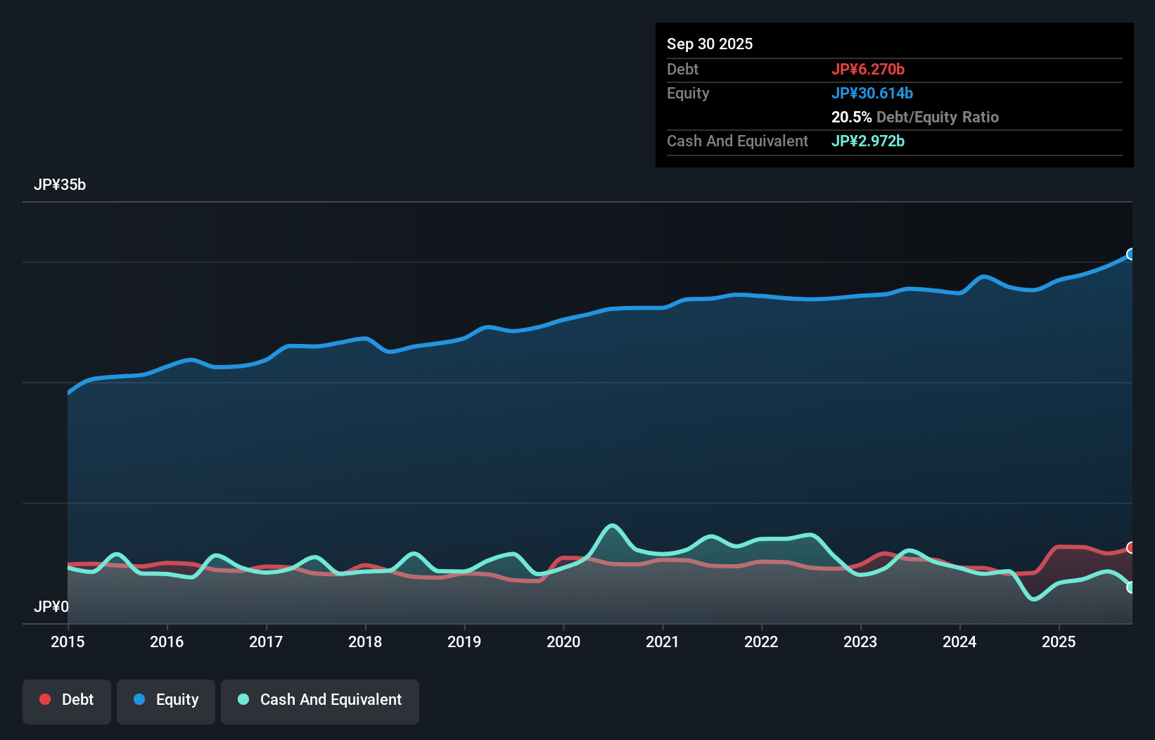Select the Equity line endpoint marker
The height and width of the screenshot is (740, 1155).
click(1131, 255)
